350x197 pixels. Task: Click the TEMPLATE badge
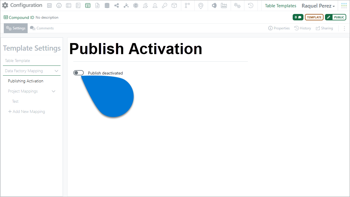tap(314, 17)
